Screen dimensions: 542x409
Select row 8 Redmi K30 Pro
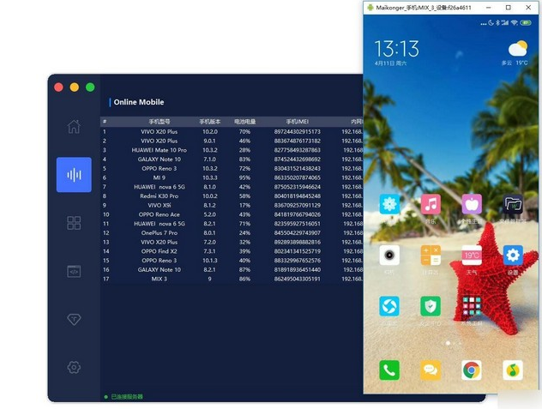coord(232,196)
